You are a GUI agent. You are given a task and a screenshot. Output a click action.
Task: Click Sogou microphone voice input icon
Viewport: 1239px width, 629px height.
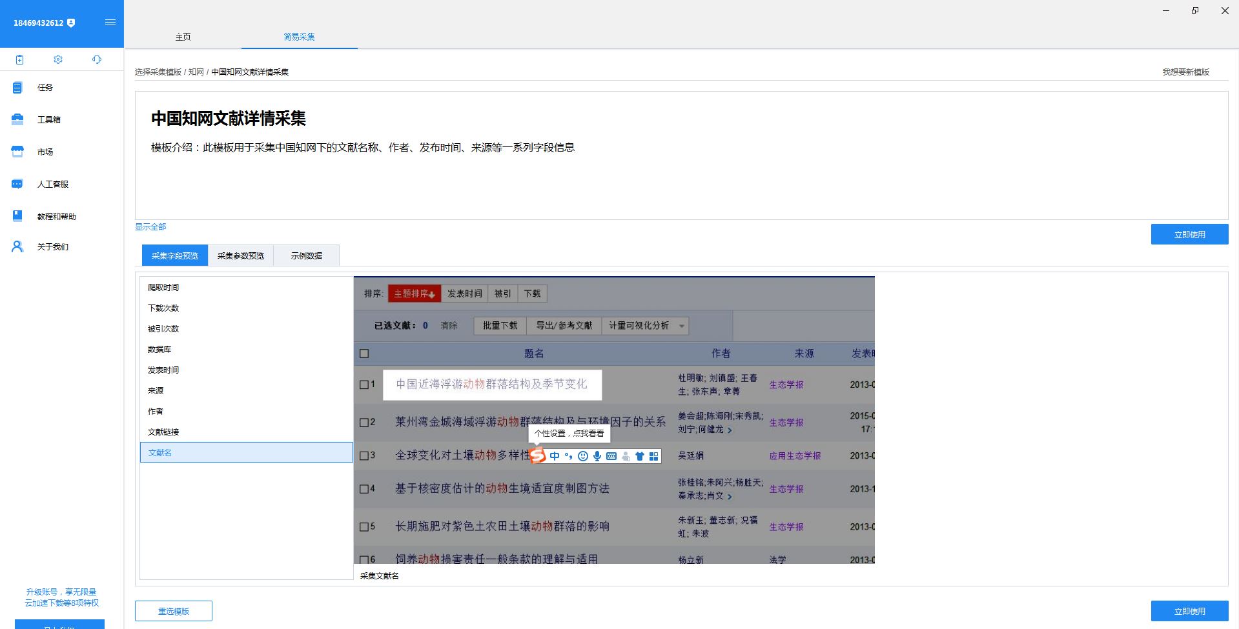[x=597, y=456]
